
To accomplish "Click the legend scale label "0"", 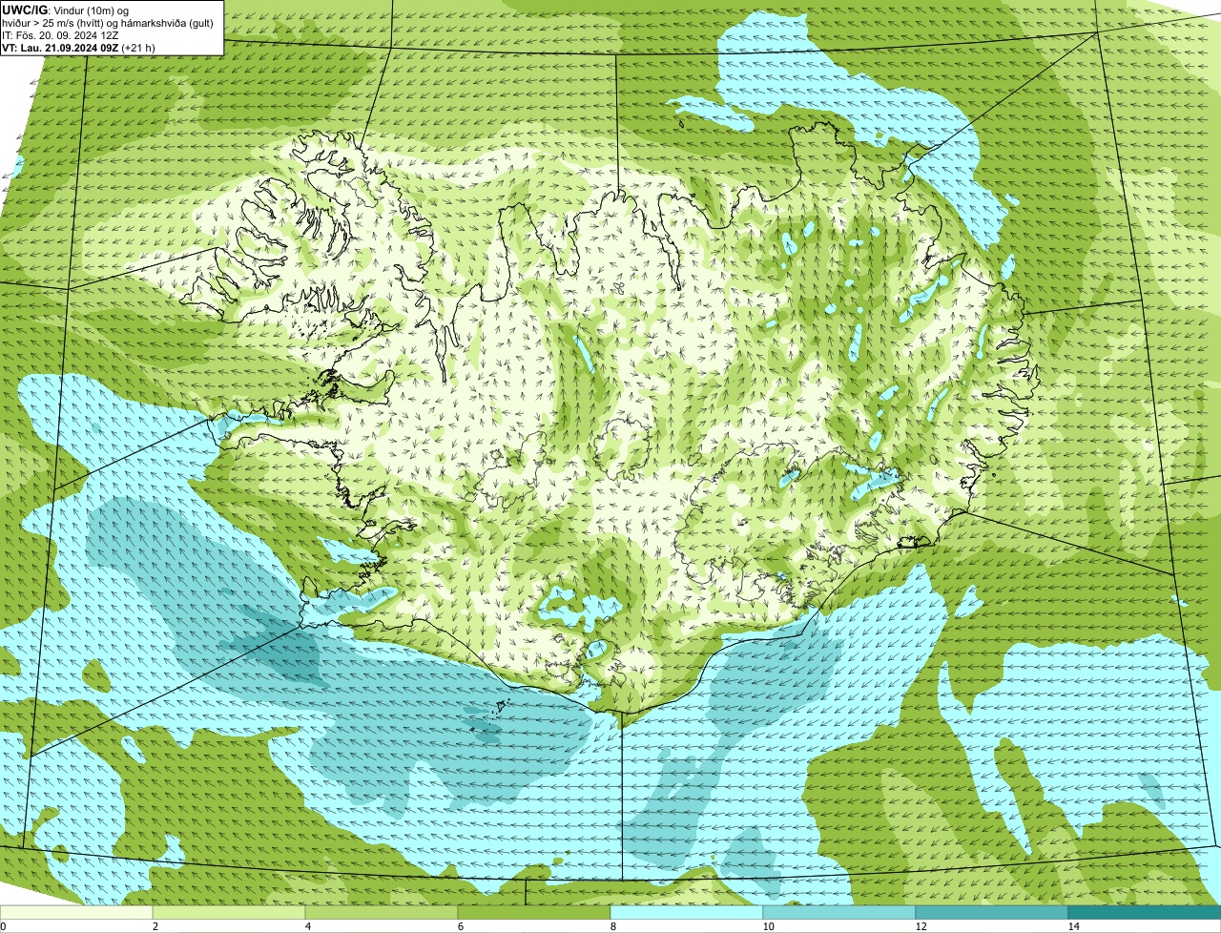I will pyautogui.click(x=3, y=926).
